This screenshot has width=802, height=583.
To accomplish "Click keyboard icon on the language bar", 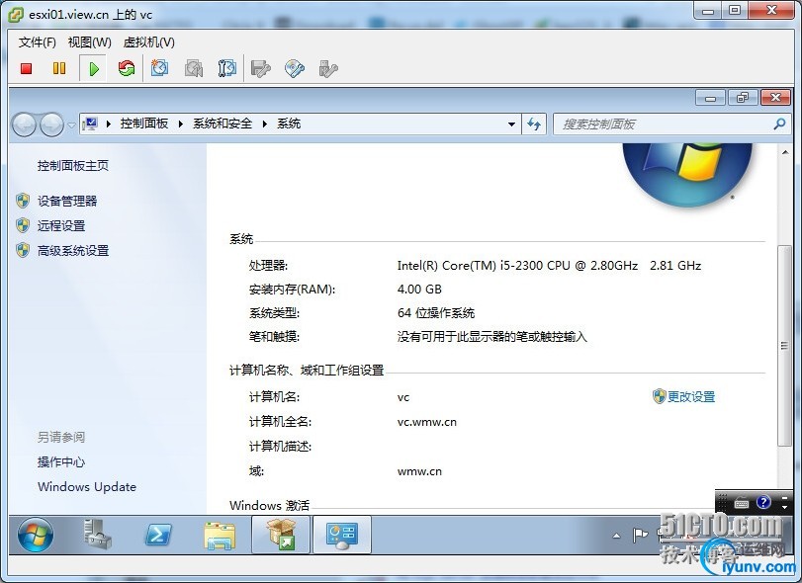I will point(741,503).
